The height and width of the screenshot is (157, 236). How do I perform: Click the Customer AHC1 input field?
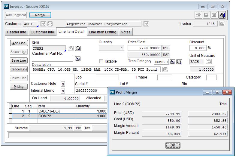click(31, 24)
